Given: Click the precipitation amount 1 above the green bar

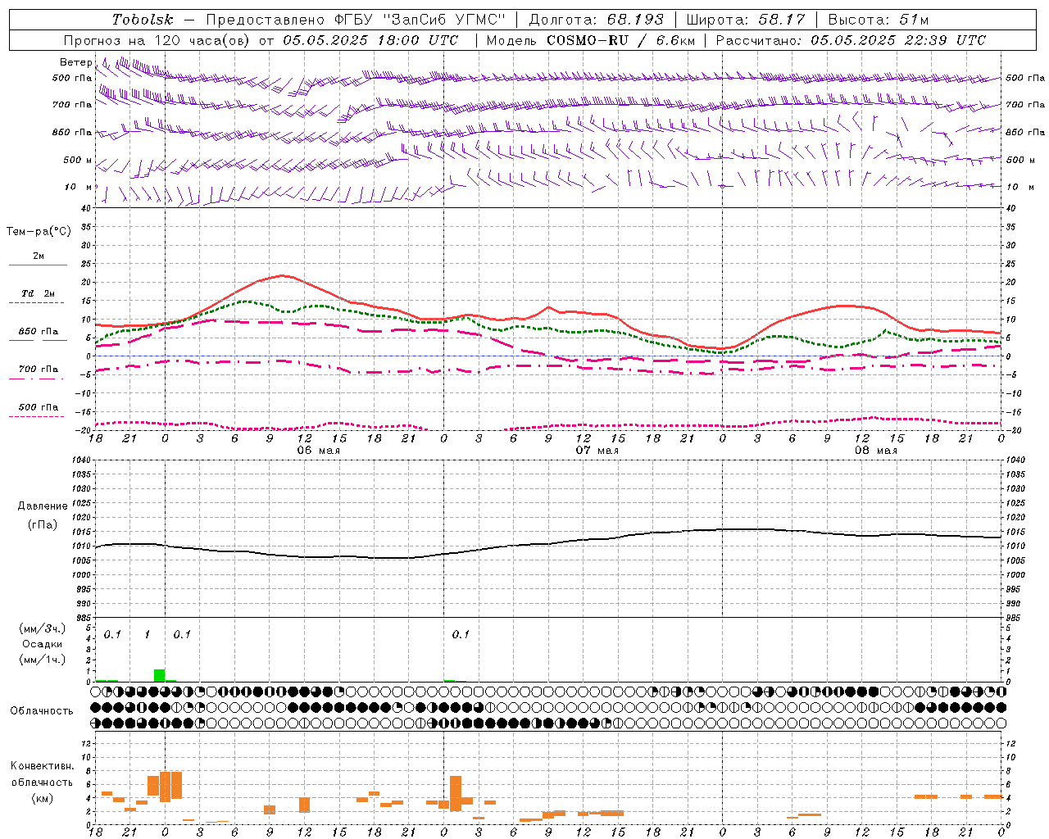Looking at the screenshot, I should 148,634.
